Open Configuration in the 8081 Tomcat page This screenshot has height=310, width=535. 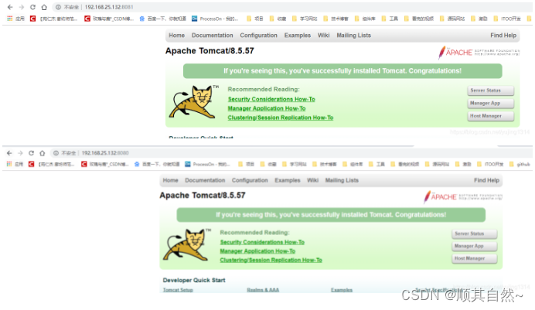click(x=258, y=35)
